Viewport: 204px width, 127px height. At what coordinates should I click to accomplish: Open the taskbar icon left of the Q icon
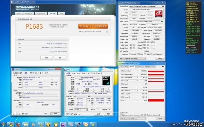41,125
